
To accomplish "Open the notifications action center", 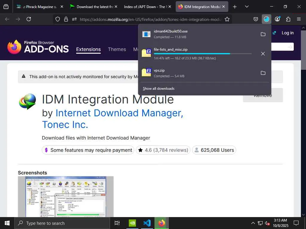I will (296, 223).
